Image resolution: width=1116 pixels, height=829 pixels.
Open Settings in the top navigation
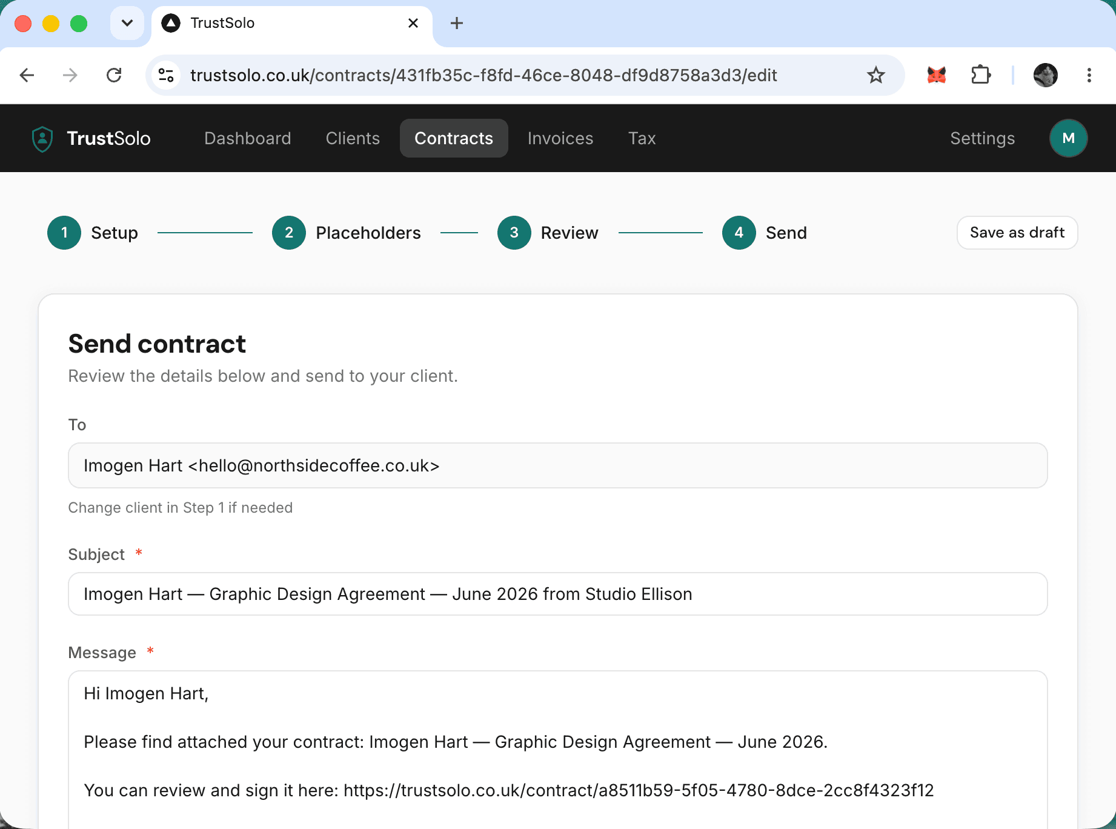[x=982, y=138]
